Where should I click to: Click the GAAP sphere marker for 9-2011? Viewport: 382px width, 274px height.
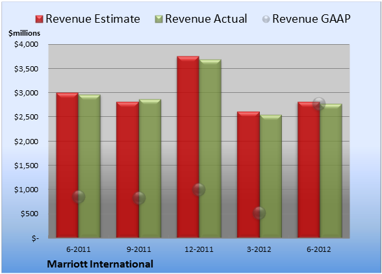(x=139, y=198)
